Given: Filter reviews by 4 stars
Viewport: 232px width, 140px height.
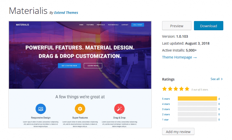Looking at the screenshot, I should 166,104.
